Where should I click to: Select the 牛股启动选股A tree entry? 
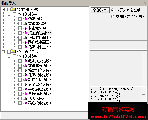tap(40, 89)
